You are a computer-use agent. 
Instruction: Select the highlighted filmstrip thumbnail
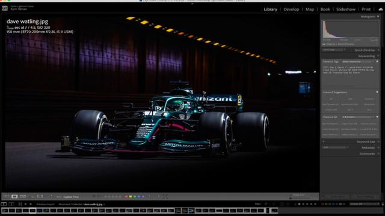(x=32, y=211)
